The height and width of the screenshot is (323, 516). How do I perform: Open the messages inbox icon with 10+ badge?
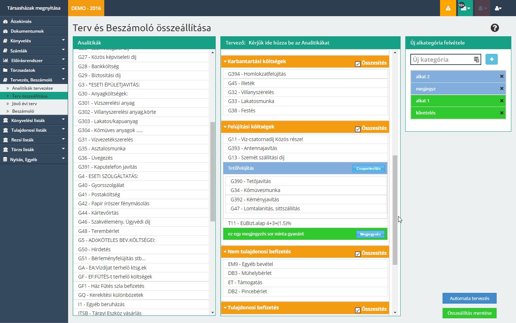pyautogui.click(x=465, y=8)
